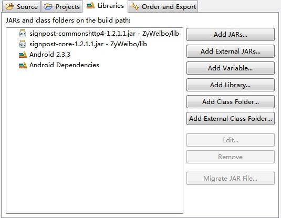Click Add Class Folder... button

[x=231, y=102]
